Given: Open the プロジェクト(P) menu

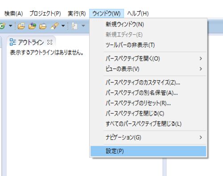Looking at the screenshot, I should 45,14.
